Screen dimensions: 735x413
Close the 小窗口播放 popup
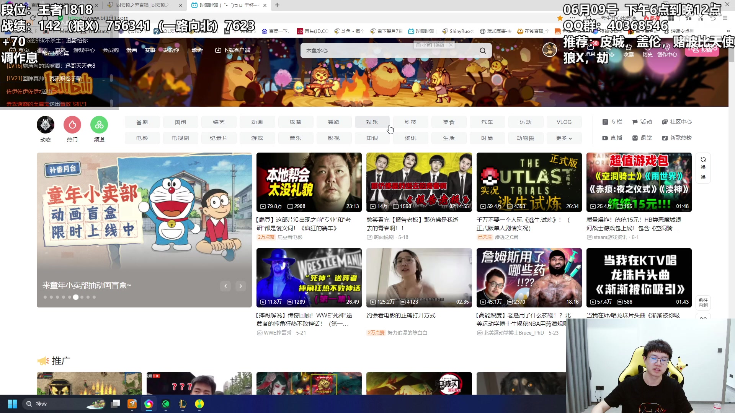(451, 45)
